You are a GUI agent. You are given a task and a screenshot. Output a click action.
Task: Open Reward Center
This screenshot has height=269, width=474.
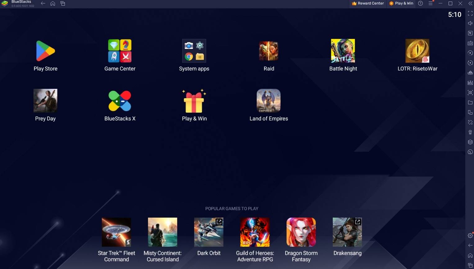368,3
